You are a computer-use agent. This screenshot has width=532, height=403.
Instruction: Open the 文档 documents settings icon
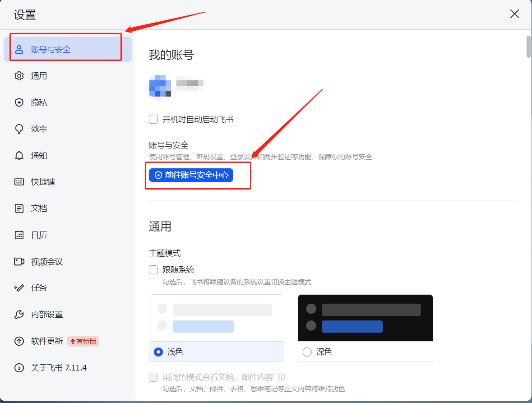pos(19,208)
